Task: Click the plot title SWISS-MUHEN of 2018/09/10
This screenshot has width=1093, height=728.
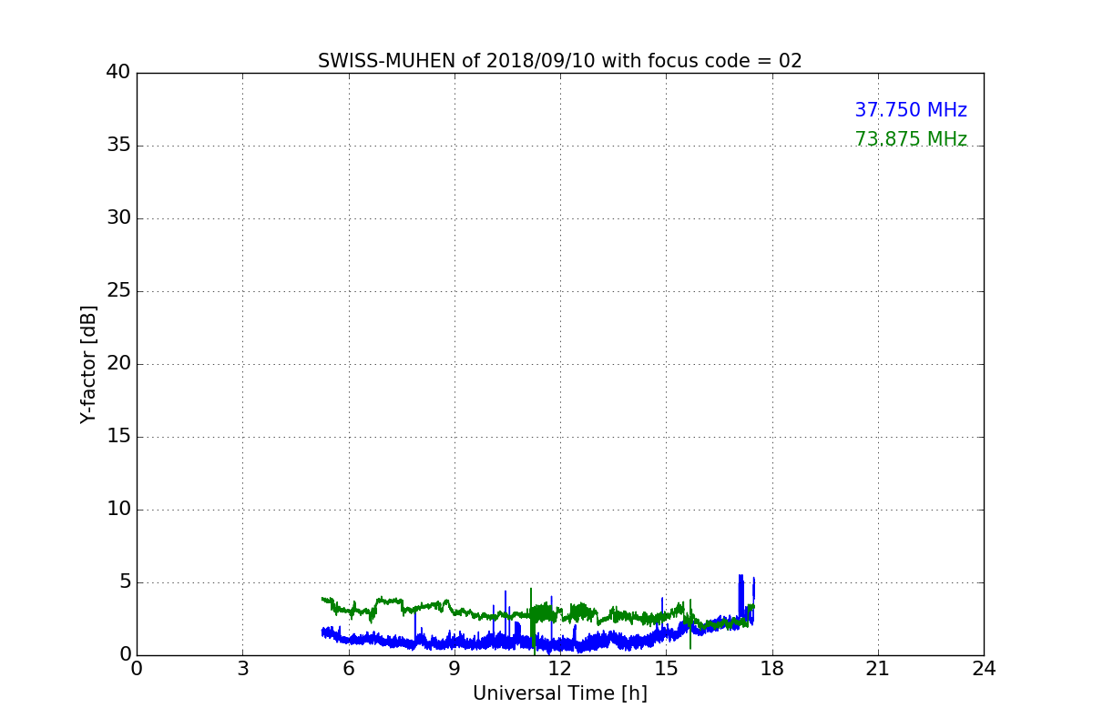Action: tap(559, 61)
